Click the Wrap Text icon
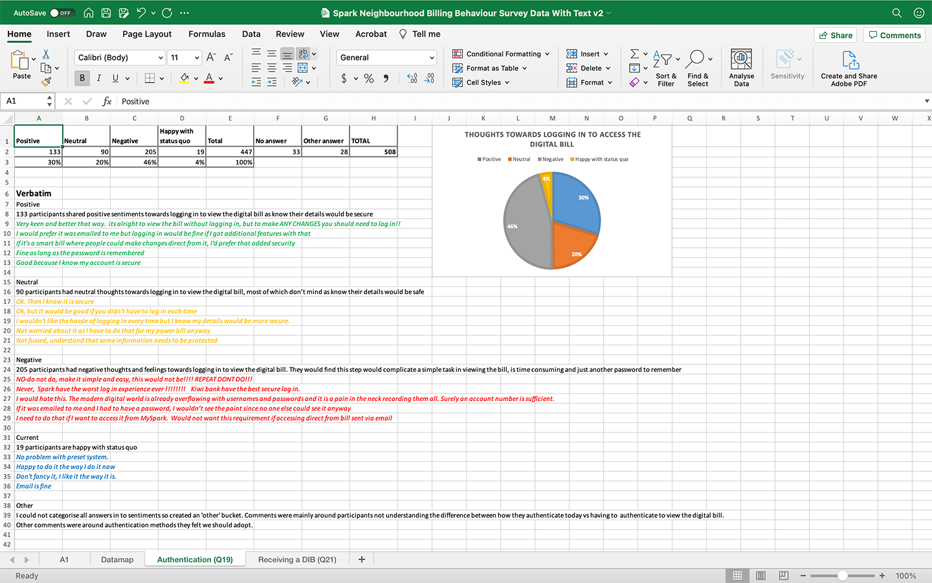Screen dimensions: 932x583 point(304,54)
